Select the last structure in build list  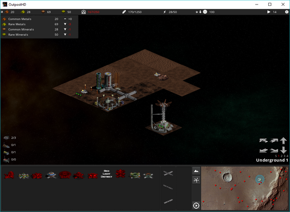(148, 176)
